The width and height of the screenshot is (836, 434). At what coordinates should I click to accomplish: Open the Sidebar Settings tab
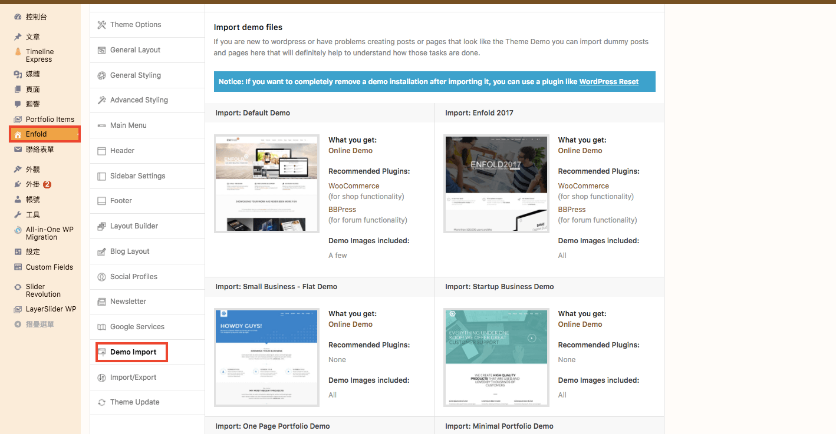point(147,176)
